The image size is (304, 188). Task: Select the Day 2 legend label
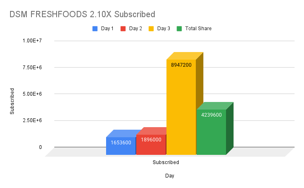(135, 29)
